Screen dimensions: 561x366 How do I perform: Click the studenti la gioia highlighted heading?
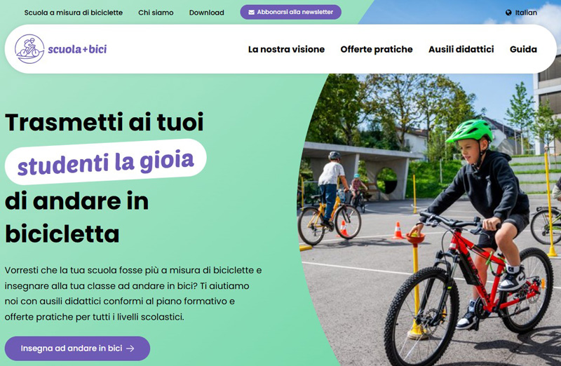(x=106, y=162)
